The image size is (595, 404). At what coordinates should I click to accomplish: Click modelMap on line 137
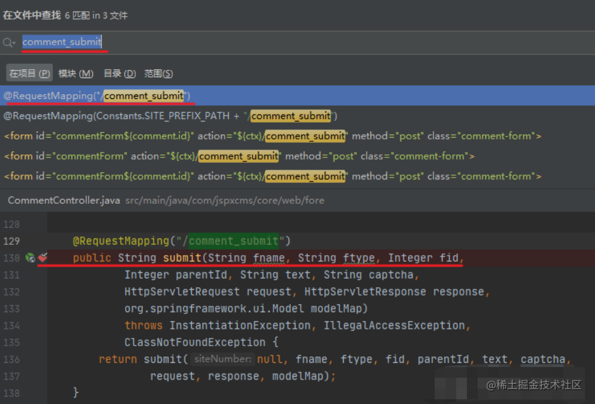click(298, 376)
